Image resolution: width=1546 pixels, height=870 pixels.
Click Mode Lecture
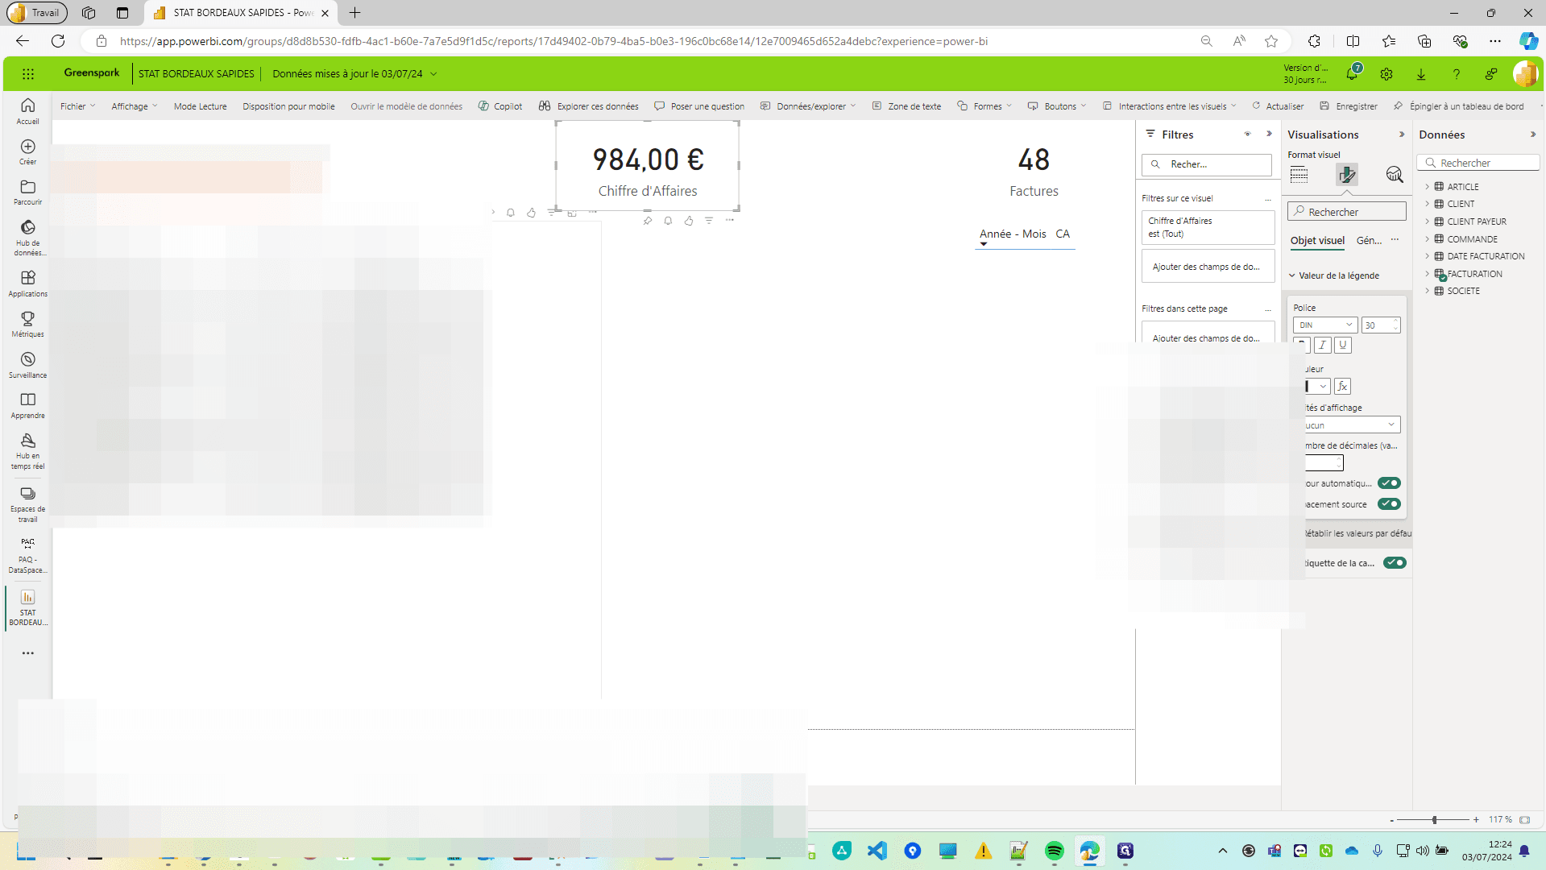201,106
